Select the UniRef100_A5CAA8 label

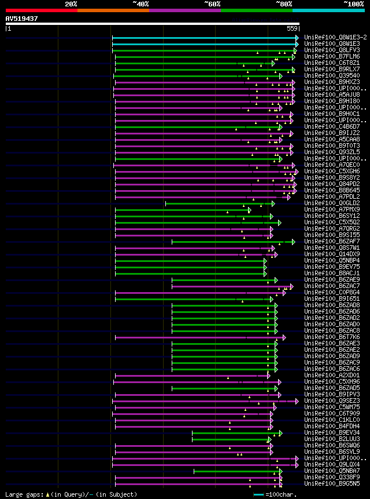pyautogui.click(x=332, y=140)
